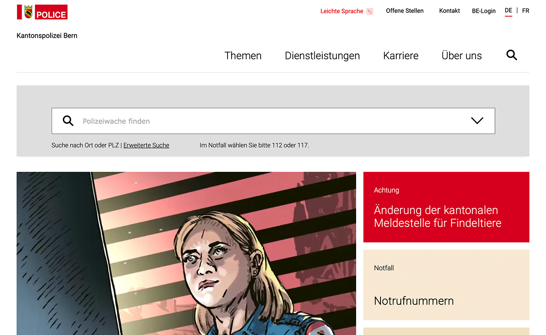Open the Dienstleistungen menu
This screenshot has width=546, height=335.
(322, 55)
